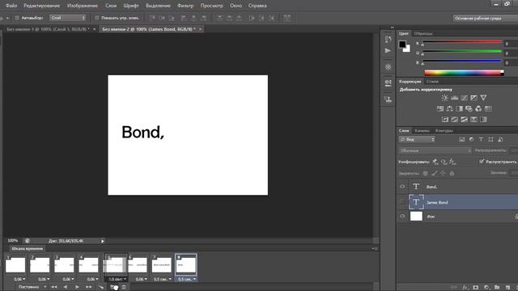Show the James Bond text layer
The image size is (518, 291).
[402, 202]
